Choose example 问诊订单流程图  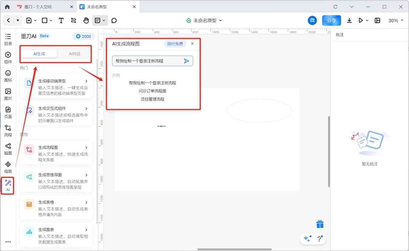click(152, 91)
